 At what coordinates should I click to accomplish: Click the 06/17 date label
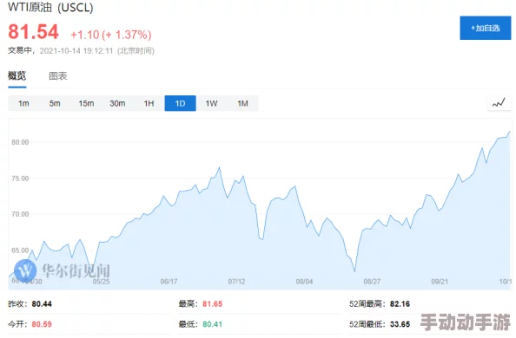coord(169,282)
